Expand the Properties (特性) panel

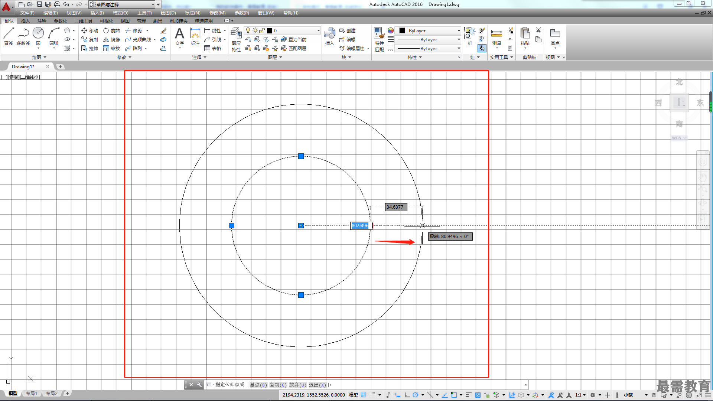point(414,57)
